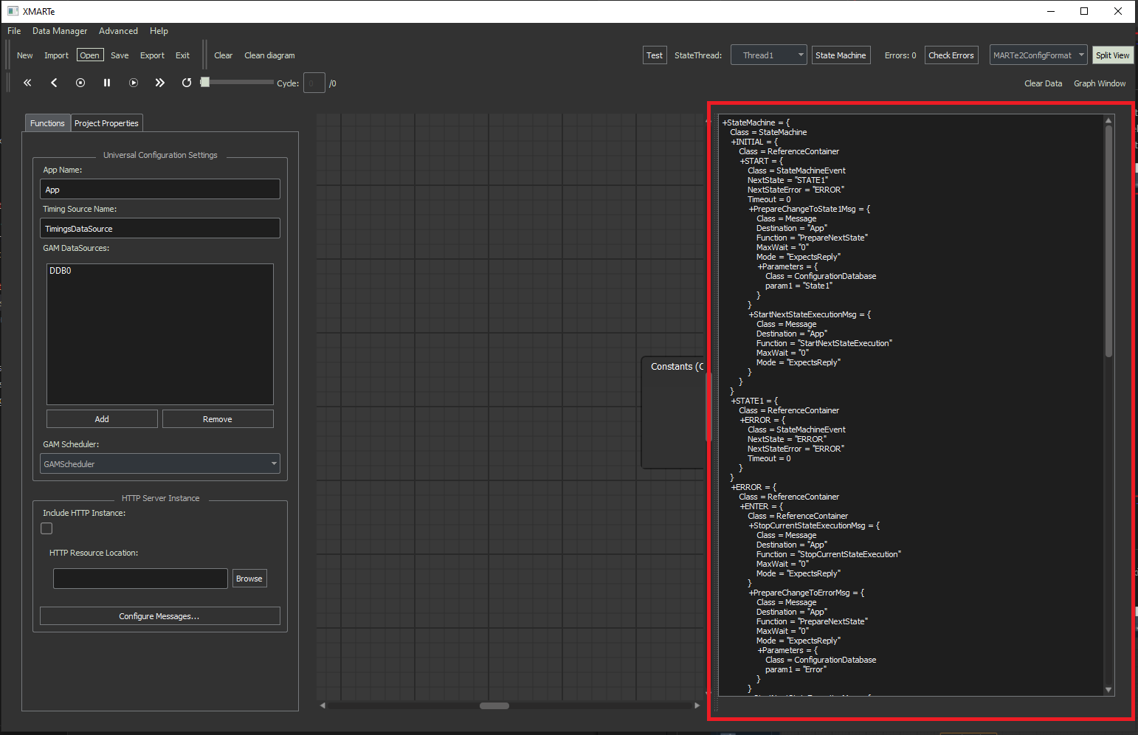The image size is (1138, 735).
Task: Click the Timing Source Name input field
Action: pos(160,229)
